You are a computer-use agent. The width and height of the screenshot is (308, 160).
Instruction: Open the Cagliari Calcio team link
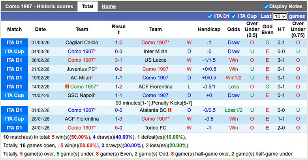click(82, 42)
